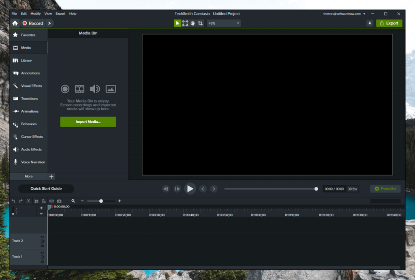
Task: Click the Import Media... button
Action: point(88,122)
